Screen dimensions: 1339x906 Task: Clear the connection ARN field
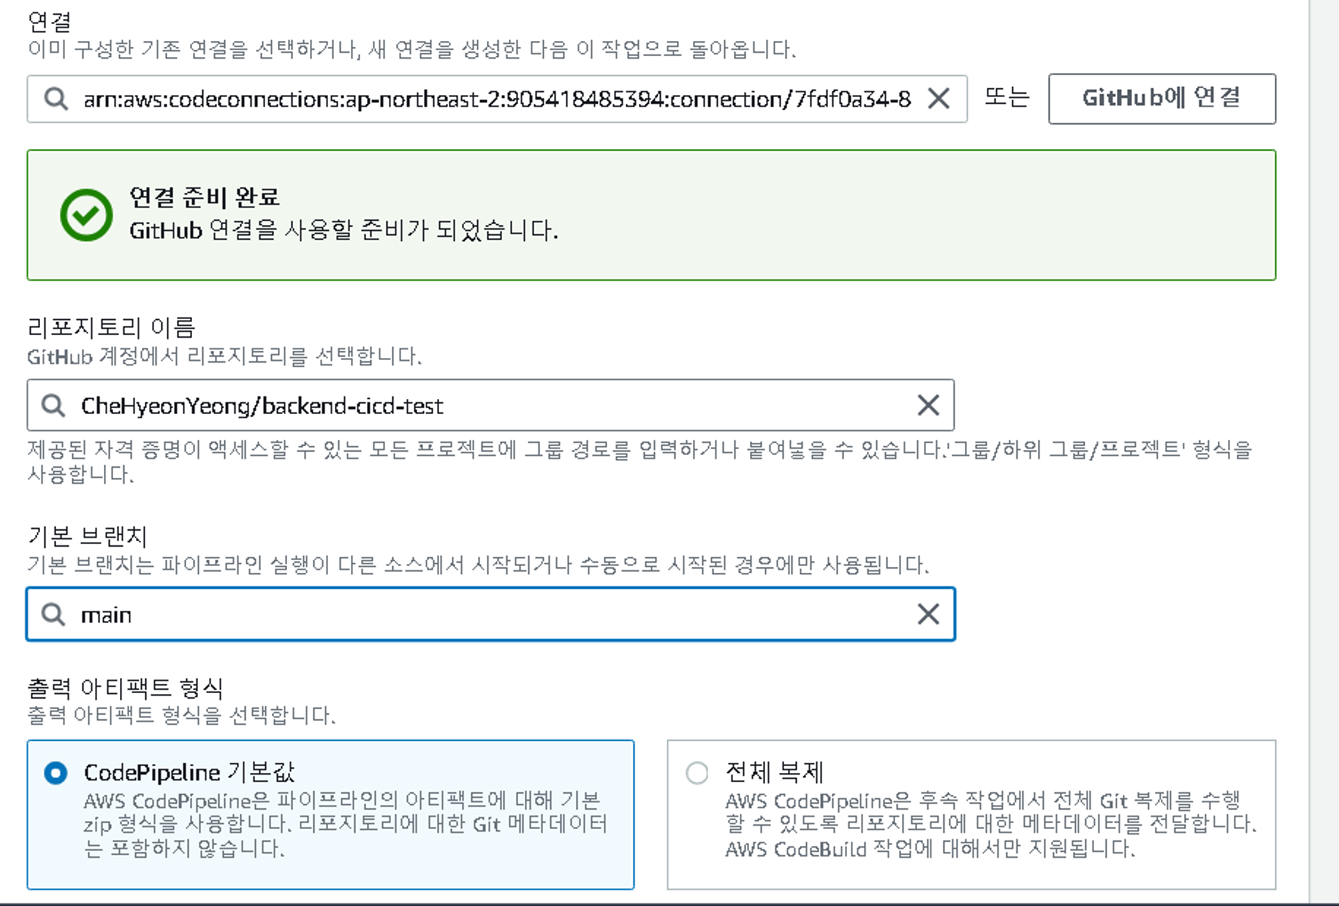pos(939,99)
